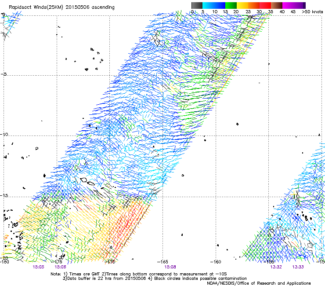325x286 pixels.
Task: Click the 'Data buffer is 22 hrs' note line
Action: (x=155, y=279)
